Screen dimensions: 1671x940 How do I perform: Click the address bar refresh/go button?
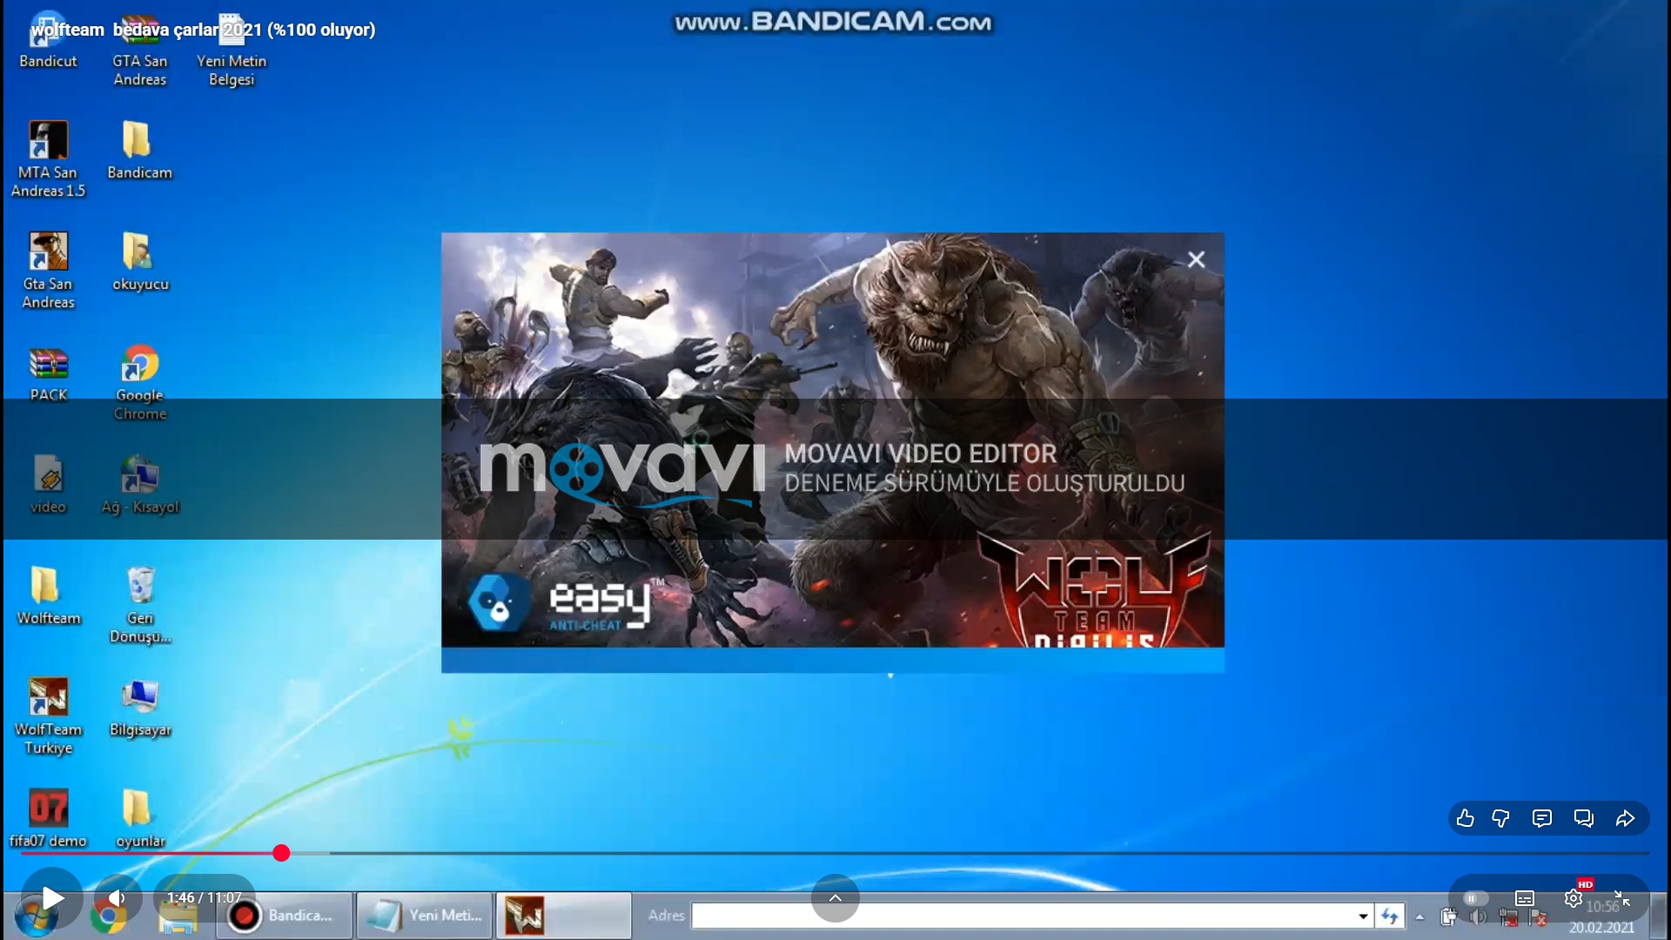(1390, 916)
